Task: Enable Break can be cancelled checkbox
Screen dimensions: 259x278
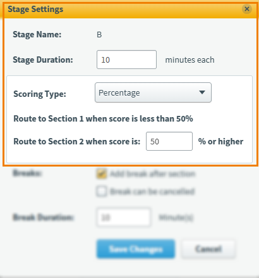Action: [102, 191]
